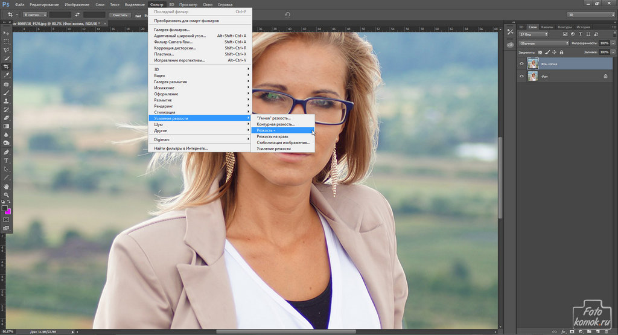Switch to the Каналы tab
The image size is (618, 335).
pyautogui.click(x=547, y=27)
